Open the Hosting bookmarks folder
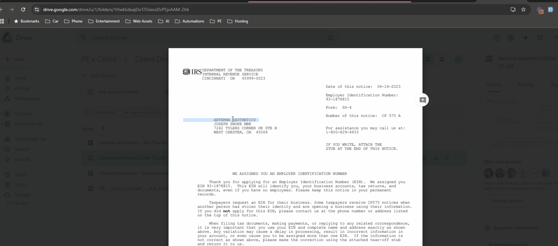 click(x=238, y=21)
